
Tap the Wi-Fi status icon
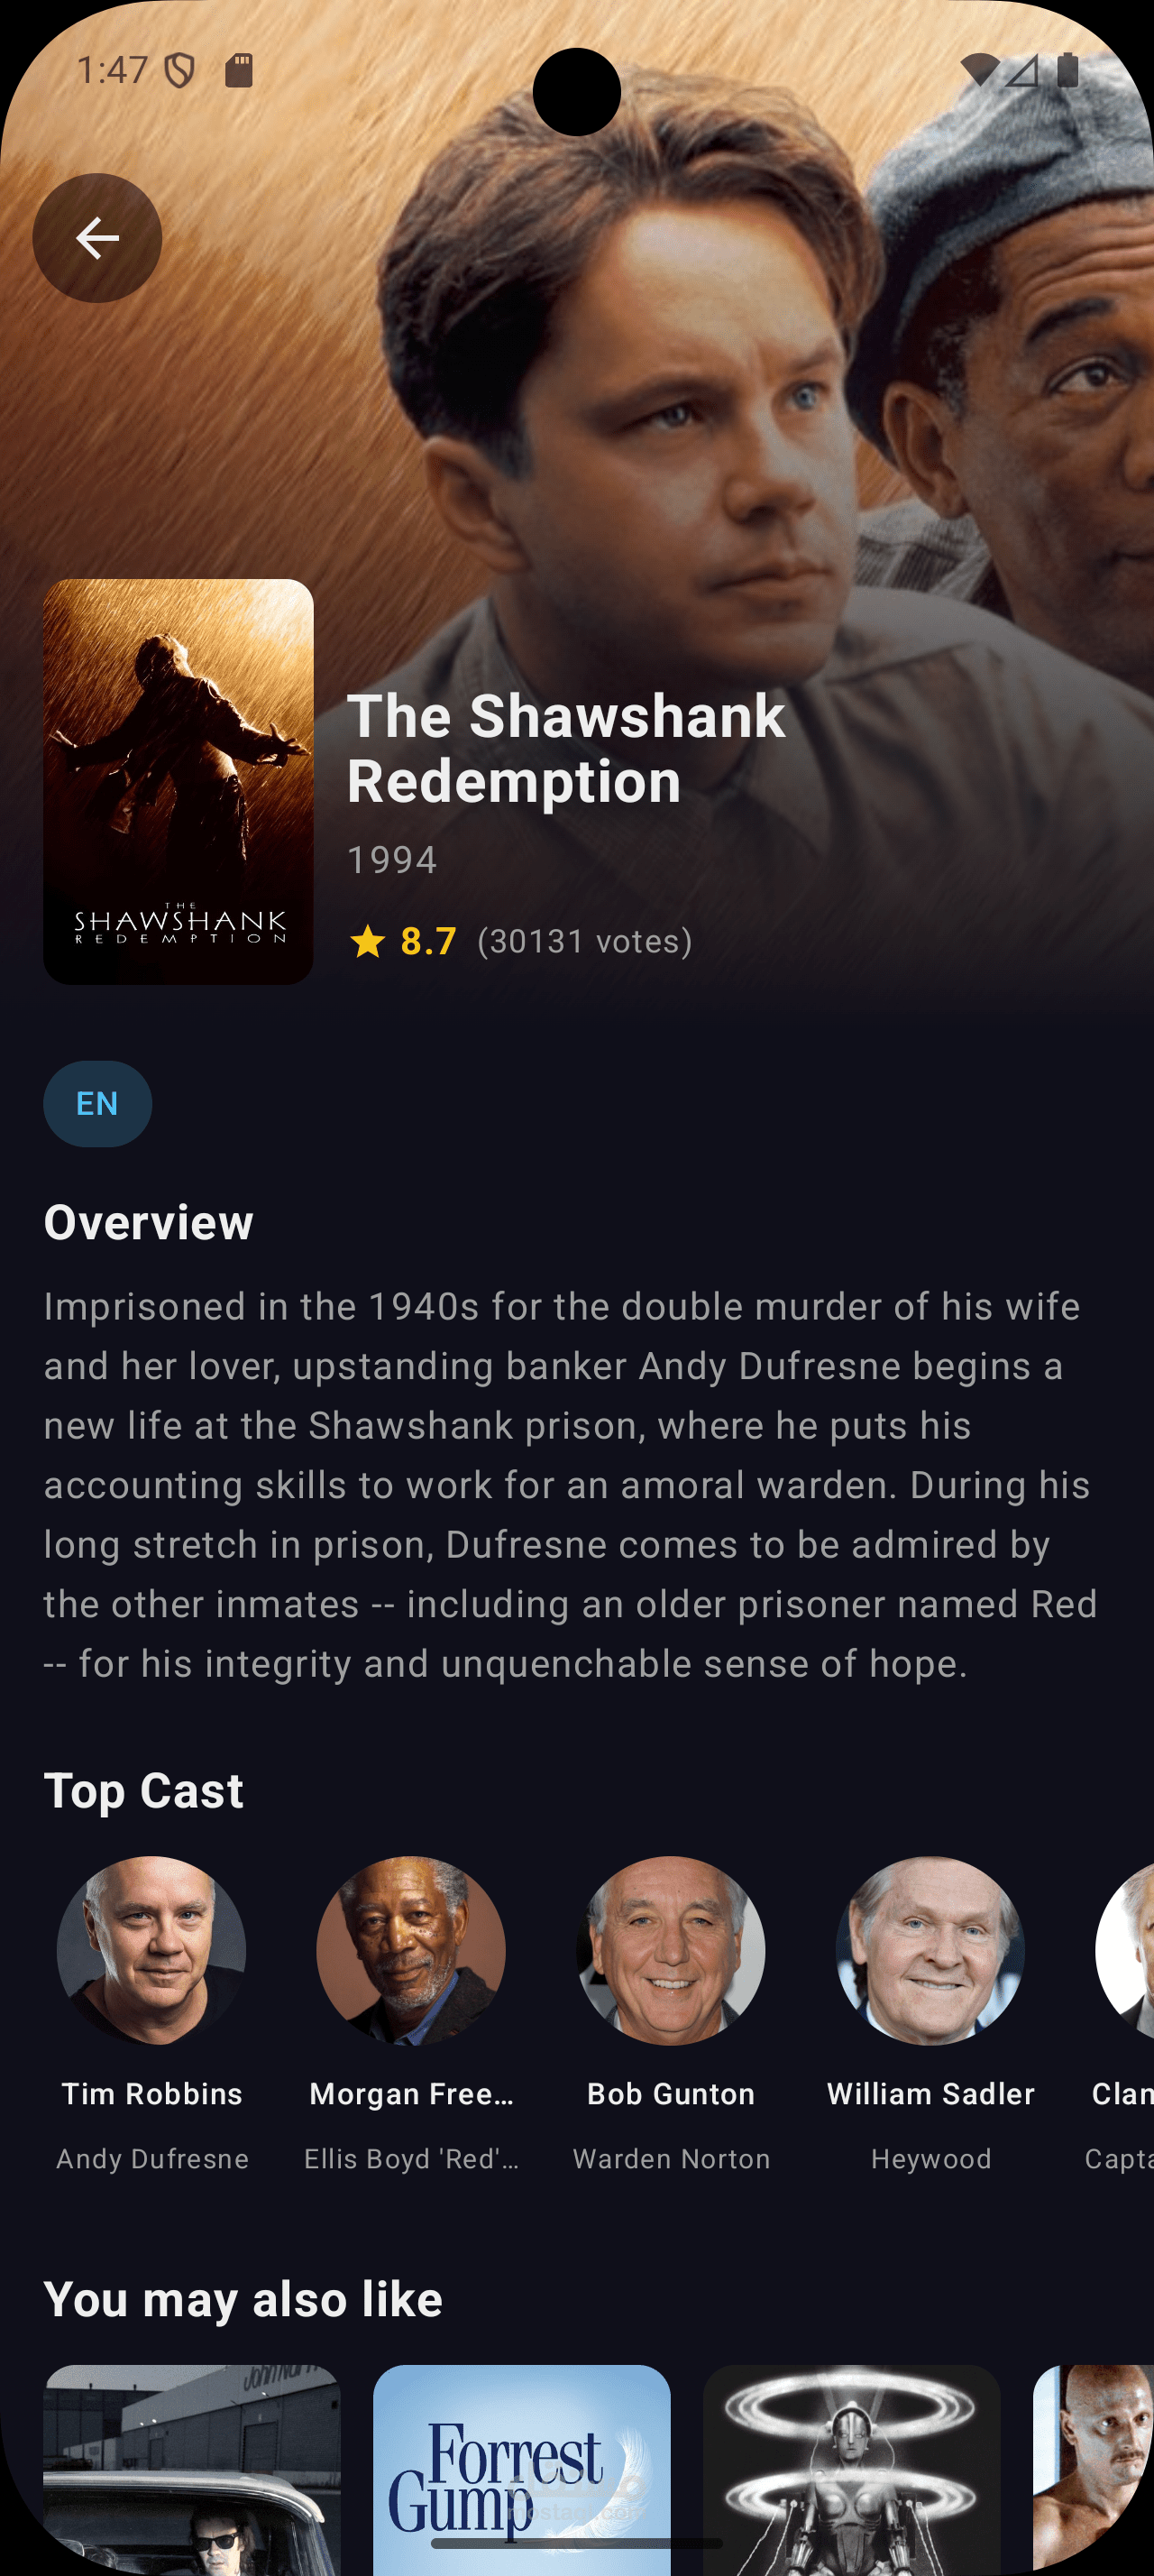click(x=979, y=70)
